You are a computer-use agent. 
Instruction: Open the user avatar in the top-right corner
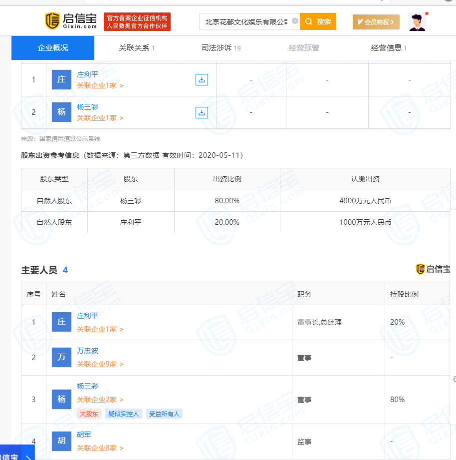[417, 21]
